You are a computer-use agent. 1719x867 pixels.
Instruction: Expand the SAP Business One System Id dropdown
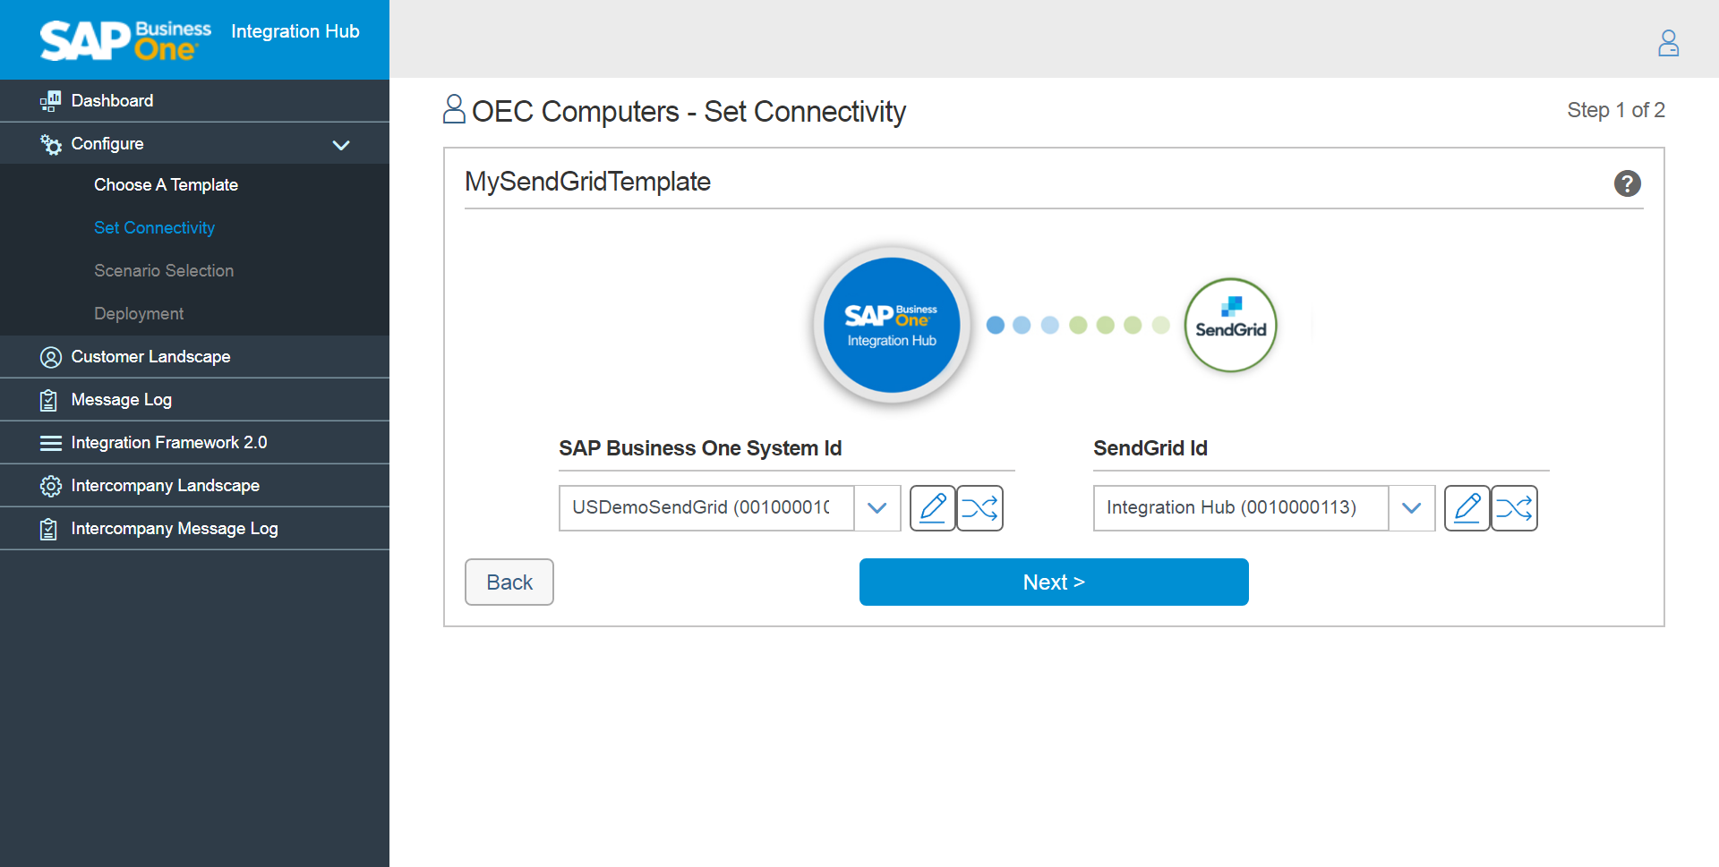point(877,508)
